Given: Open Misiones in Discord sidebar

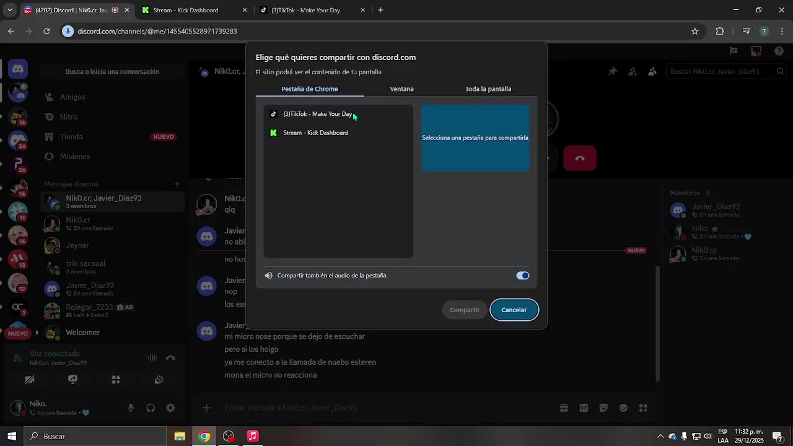Looking at the screenshot, I should point(112,157).
